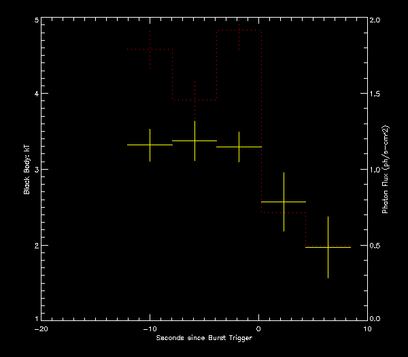Select the red dotted error bar near -6 seconds
The image size is (408, 357).
pos(194,100)
